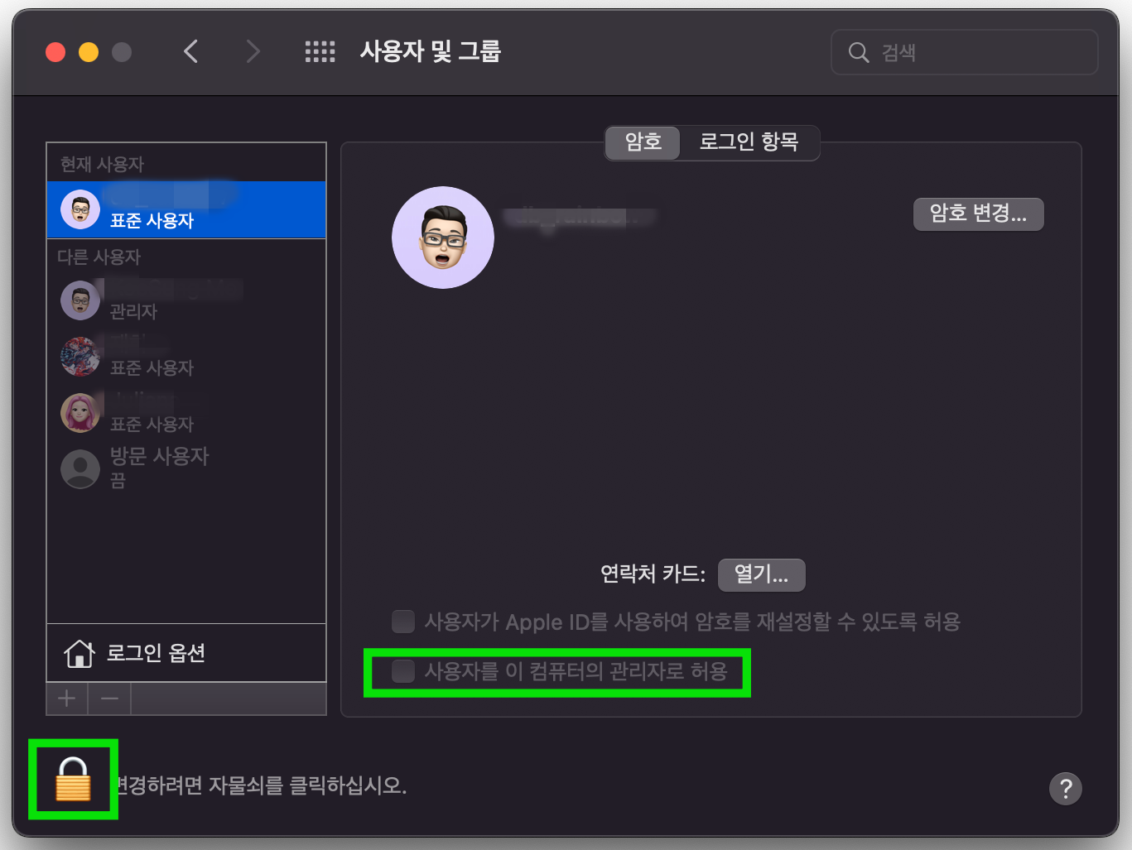Click the house icon beside 로그인 옵션
This screenshot has height=850, width=1132.
point(79,654)
